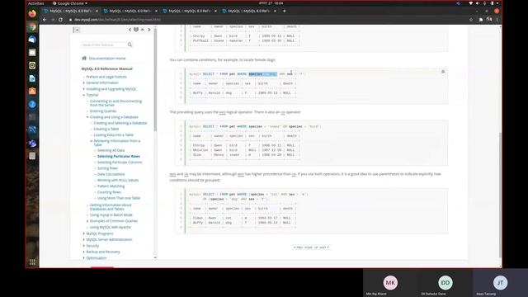This screenshot has height=297, width=528.
Task: Go back with Chrome's back arrow
Action: click(45, 20)
